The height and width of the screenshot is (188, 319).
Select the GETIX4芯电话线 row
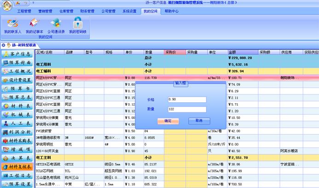click(x=177, y=164)
